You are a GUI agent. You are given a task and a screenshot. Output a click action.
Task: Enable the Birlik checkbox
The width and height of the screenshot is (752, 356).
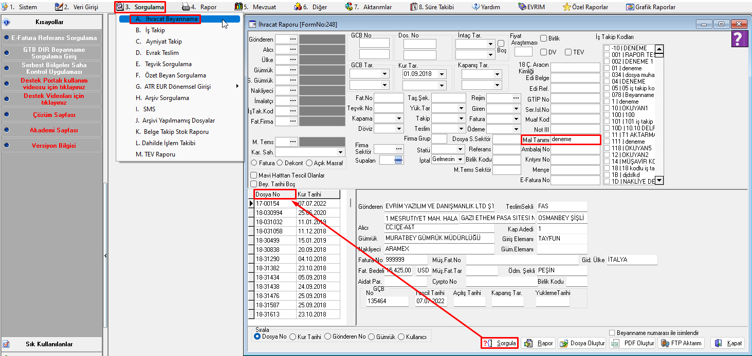[x=544, y=38]
